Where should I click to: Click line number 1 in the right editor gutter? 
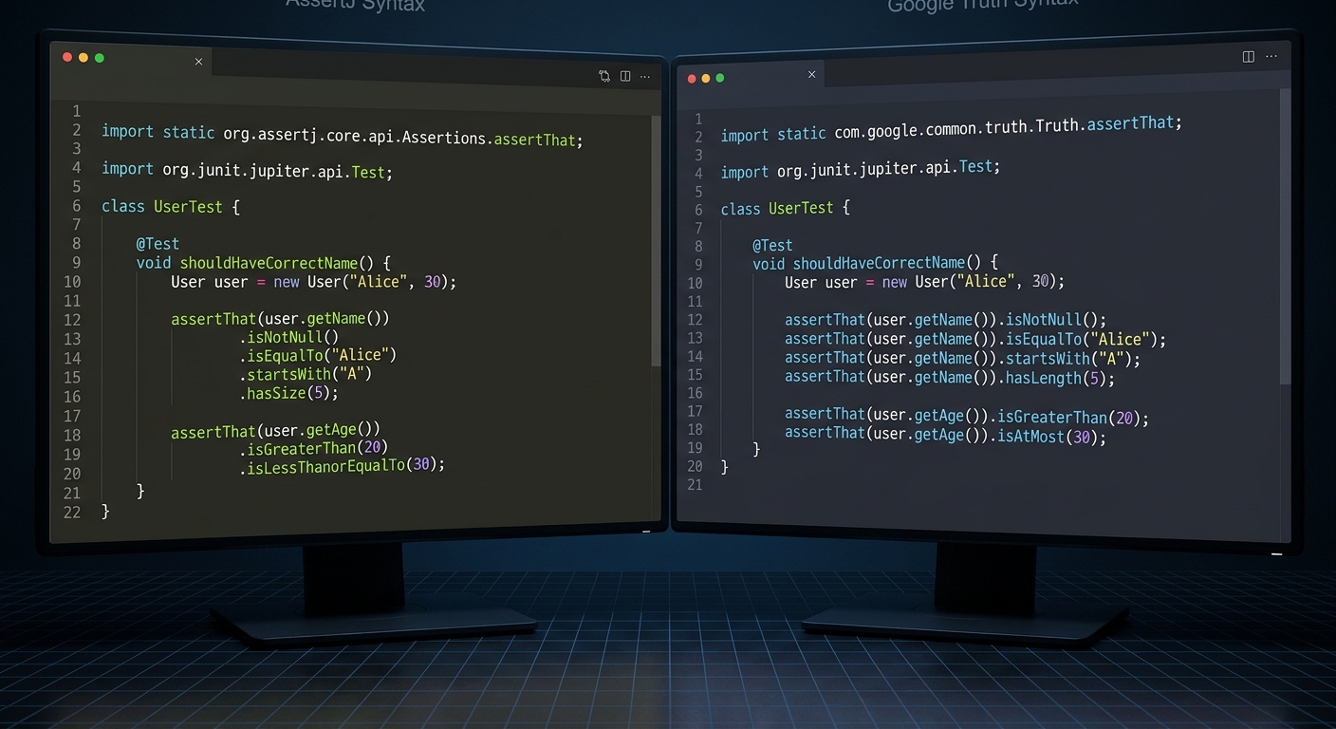[698, 119]
